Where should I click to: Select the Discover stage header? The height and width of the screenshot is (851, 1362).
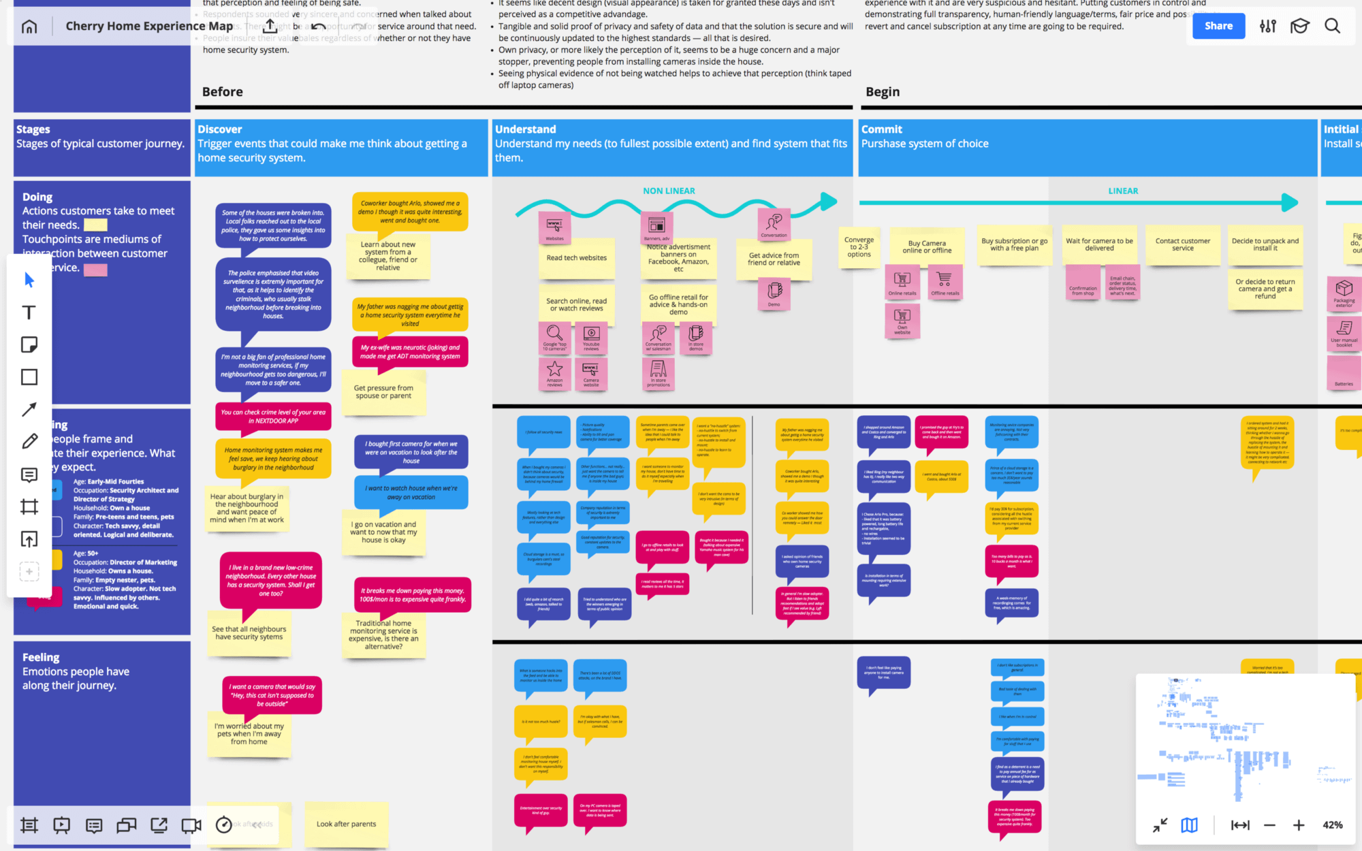[341, 148]
